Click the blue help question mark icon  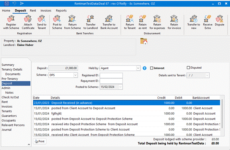[145, 68]
